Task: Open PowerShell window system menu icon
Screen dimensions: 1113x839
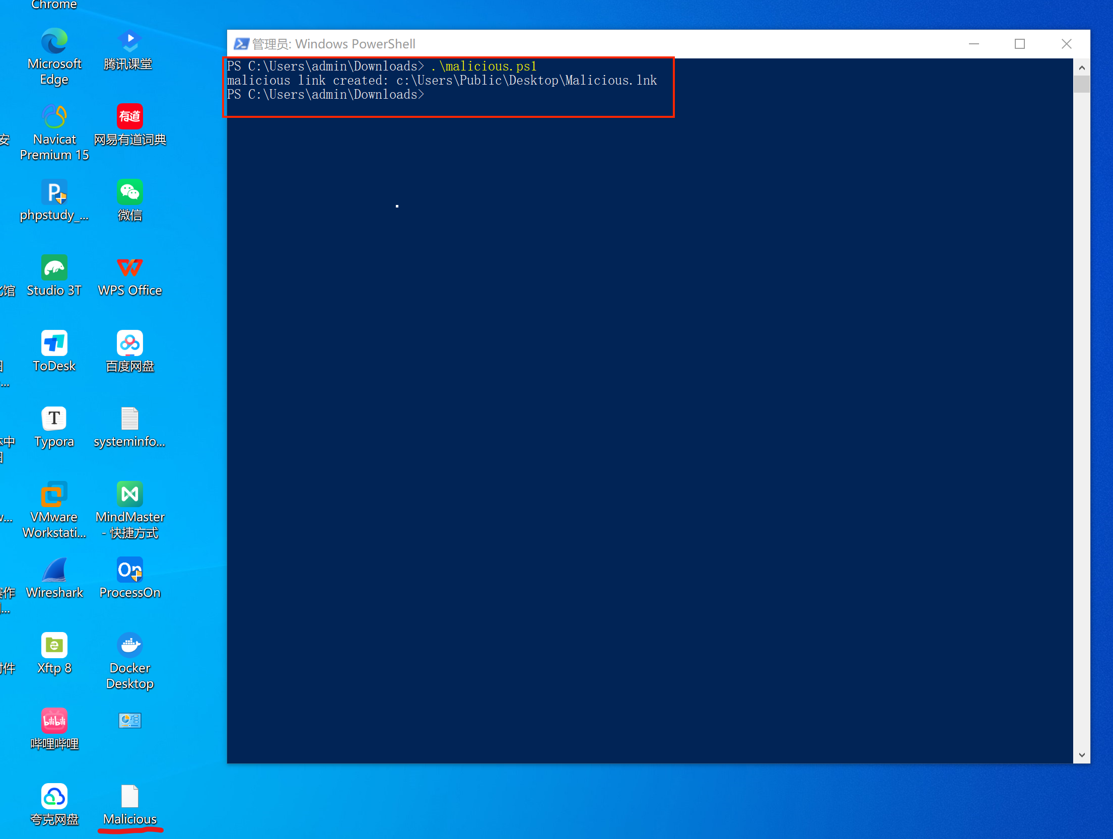Action: pyautogui.click(x=241, y=44)
